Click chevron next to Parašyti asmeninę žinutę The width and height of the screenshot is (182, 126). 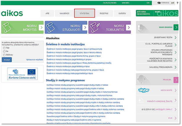[x=176, y=100]
